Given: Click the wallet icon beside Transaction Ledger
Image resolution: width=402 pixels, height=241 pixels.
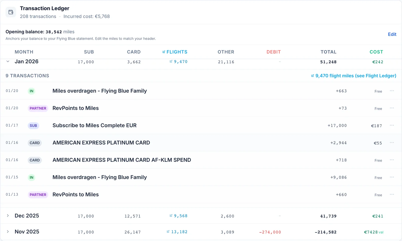Looking at the screenshot, I should 11,12.
